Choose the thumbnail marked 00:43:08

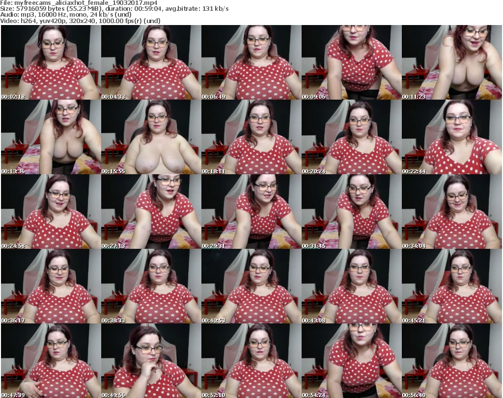pos(351,286)
